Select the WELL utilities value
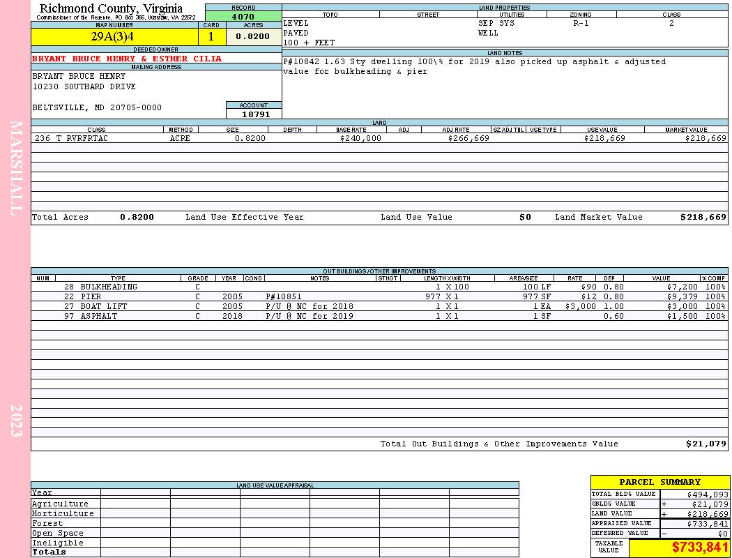 pos(488,33)
